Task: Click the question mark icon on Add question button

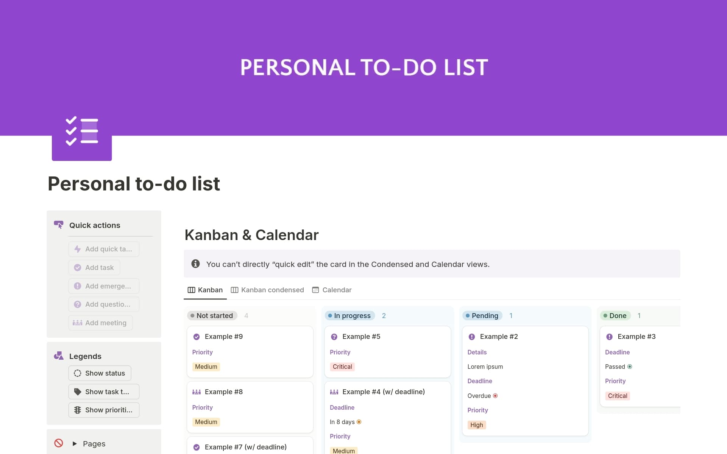Action: (78, 304)
